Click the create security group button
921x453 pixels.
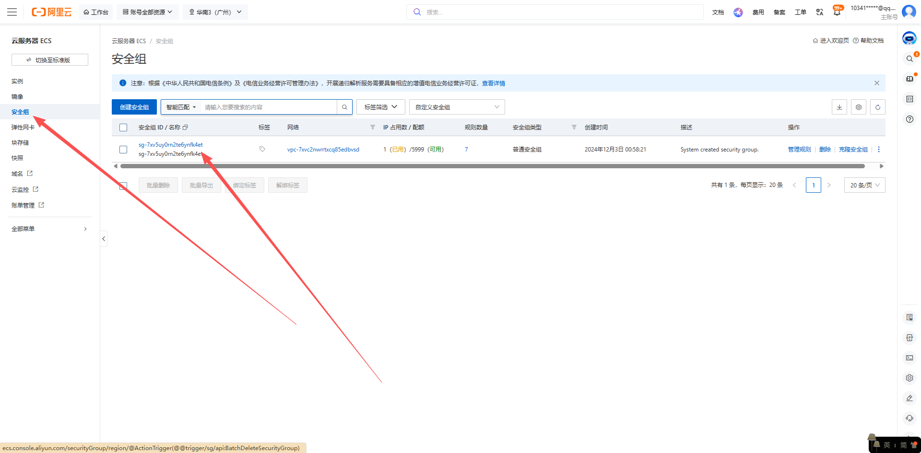(134, 107)
